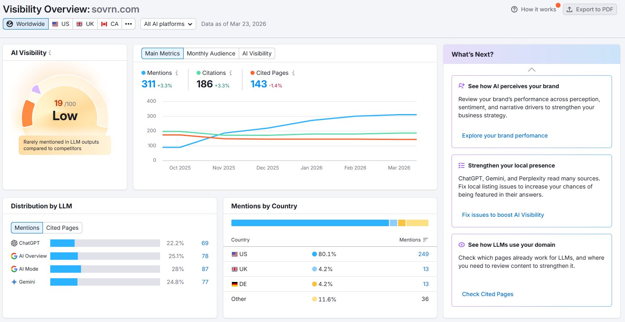Click the Cited Pages metric info icon
625x322 pixels.
point(293,73)
